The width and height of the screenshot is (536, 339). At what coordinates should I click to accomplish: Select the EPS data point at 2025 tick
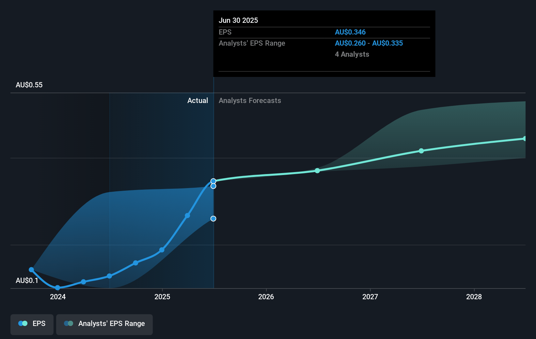162,250
